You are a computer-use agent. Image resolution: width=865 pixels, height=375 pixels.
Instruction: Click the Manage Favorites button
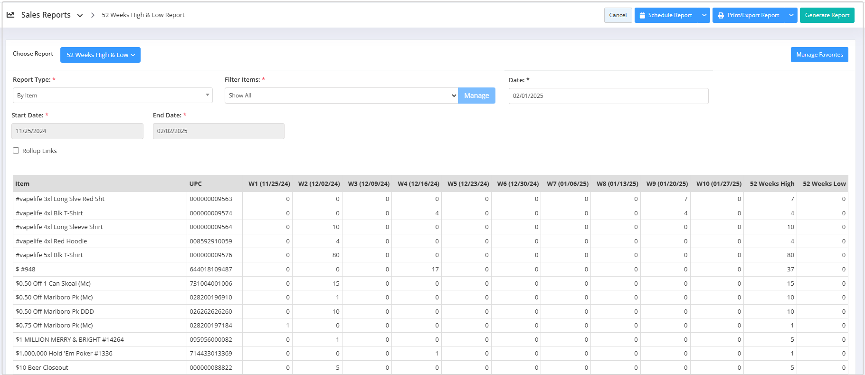point(819,55)
